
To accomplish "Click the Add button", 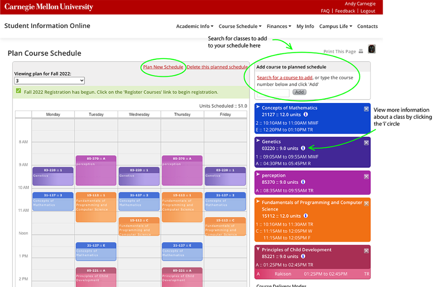I will (299, 92).
